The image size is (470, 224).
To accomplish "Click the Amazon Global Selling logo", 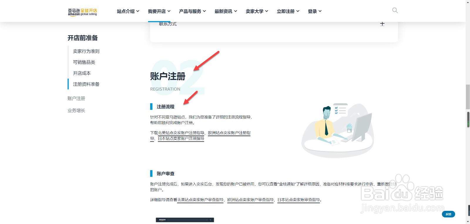I will click(x=82, y=12).
